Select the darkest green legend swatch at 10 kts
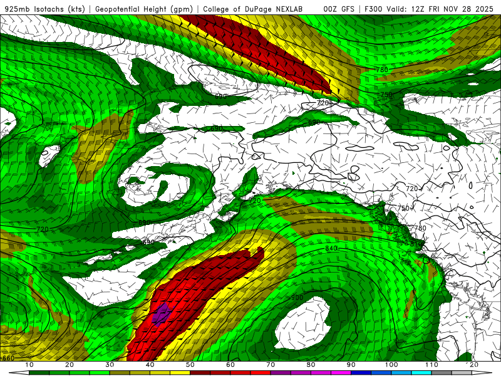The width and height of the screenshot is (501, 376). pyautogui.click(x=39, y=373)
